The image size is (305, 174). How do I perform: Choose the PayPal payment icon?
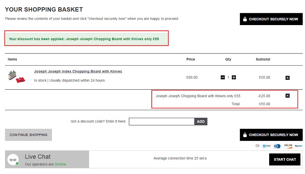click(x=299, y=146)
